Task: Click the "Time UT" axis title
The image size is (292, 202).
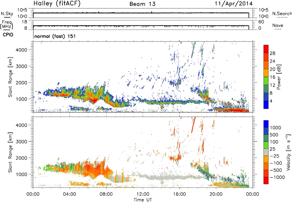Action: [x=143, y=200]
